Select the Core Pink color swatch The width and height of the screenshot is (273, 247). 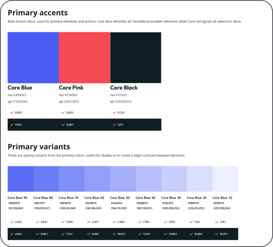(x=84, y=58)
